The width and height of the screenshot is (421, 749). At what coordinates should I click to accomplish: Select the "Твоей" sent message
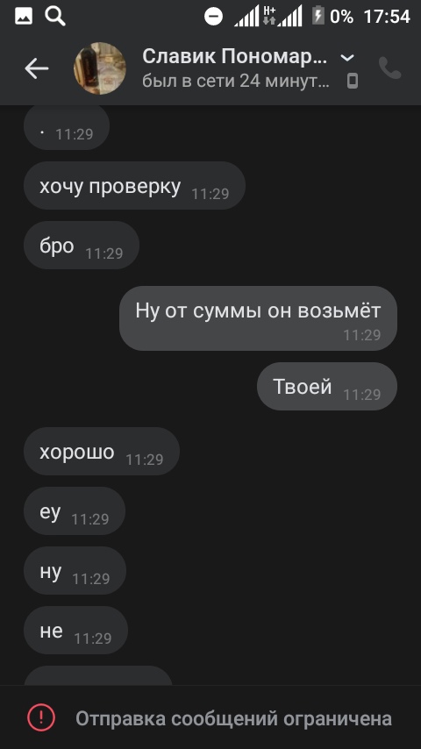pyautogui.click(x=327, y=386)
